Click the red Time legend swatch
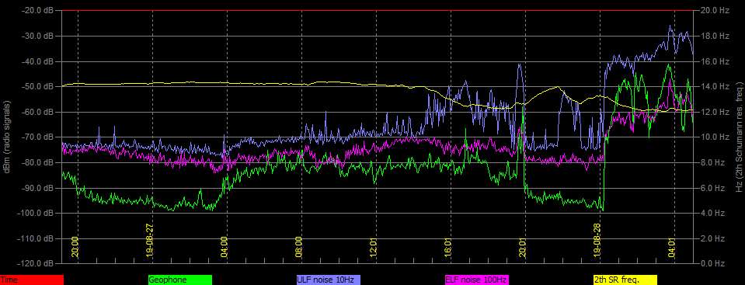Screen dimensions: 745x285 (31, 280)
